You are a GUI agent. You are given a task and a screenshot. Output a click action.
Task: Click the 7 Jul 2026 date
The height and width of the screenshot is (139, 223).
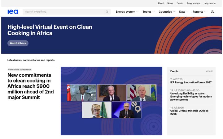[176, 79]
